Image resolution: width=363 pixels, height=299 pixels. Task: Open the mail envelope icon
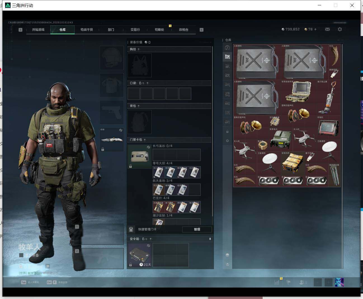(327, 29)
